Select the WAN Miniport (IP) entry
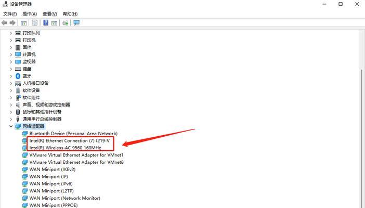 48,177
